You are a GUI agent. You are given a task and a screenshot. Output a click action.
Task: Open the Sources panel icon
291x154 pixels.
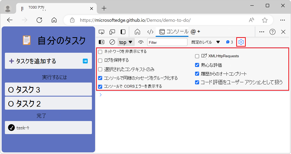point(150,31)
